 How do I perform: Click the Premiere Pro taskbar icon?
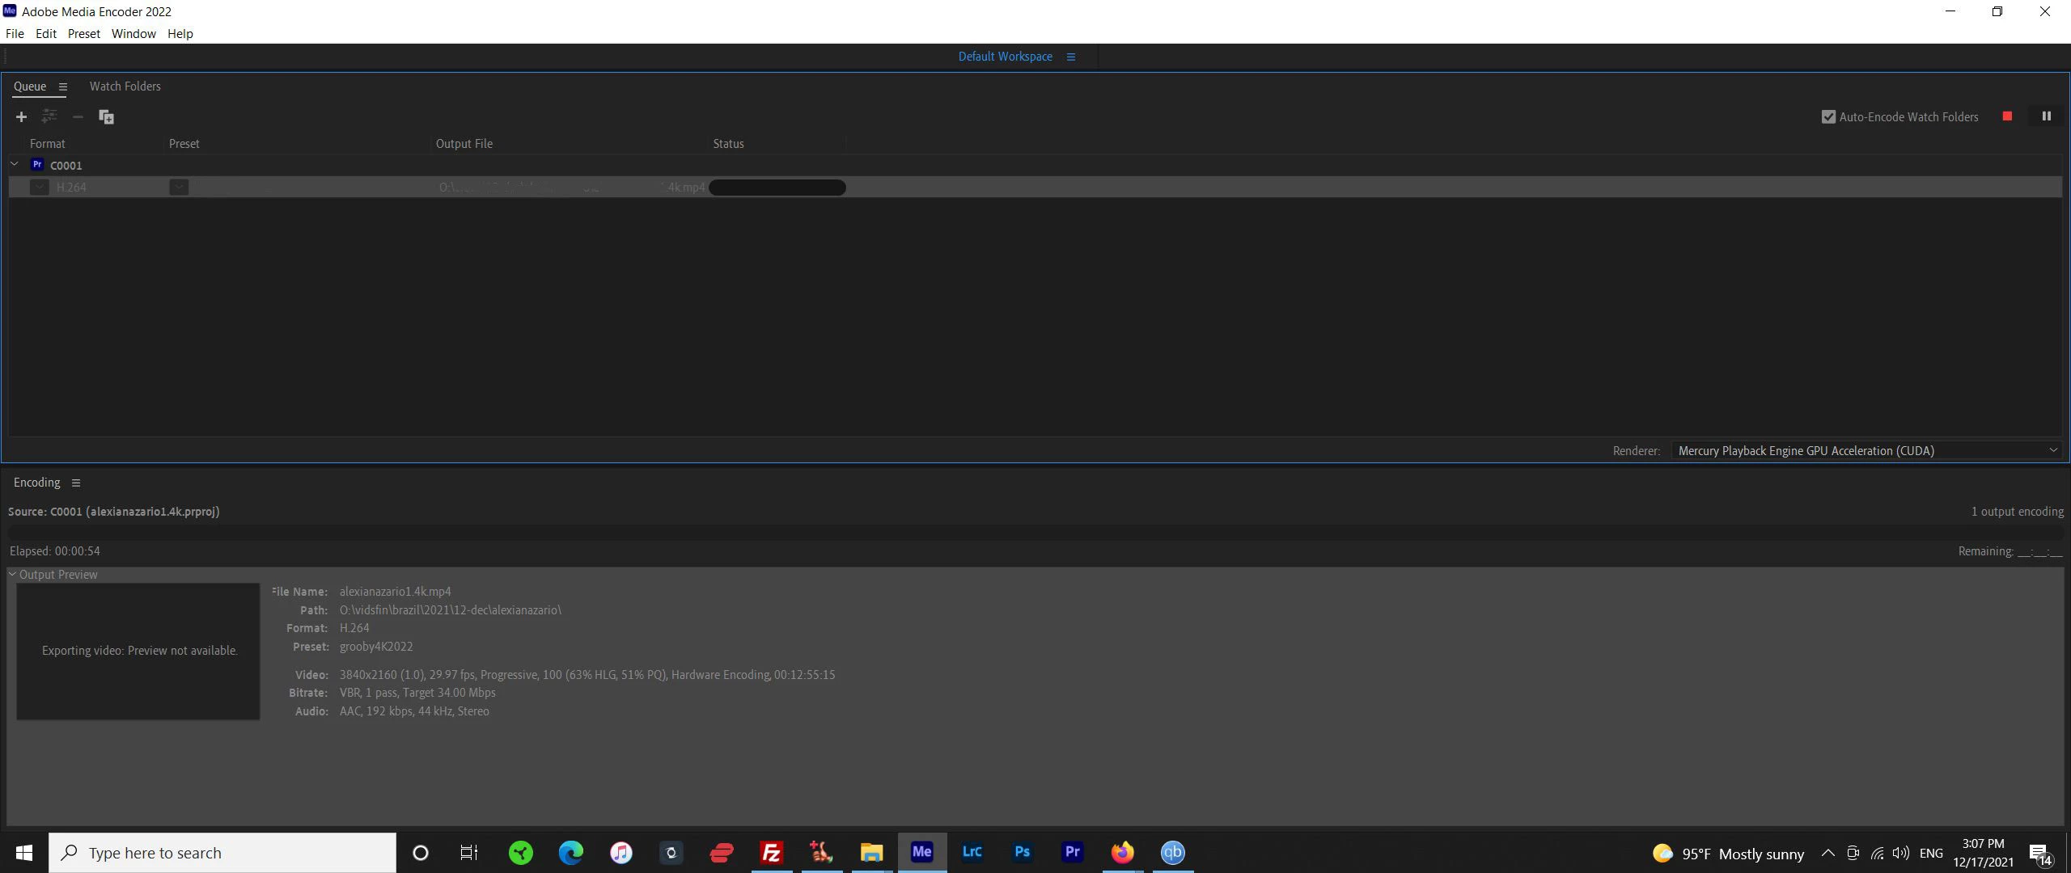(1072, 852)
